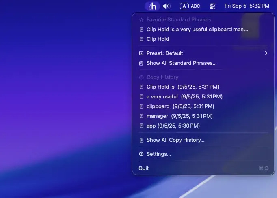Screen dimensions: 277x198
Task: Open Preset: Default menu entry
Action: pos(203,53)
